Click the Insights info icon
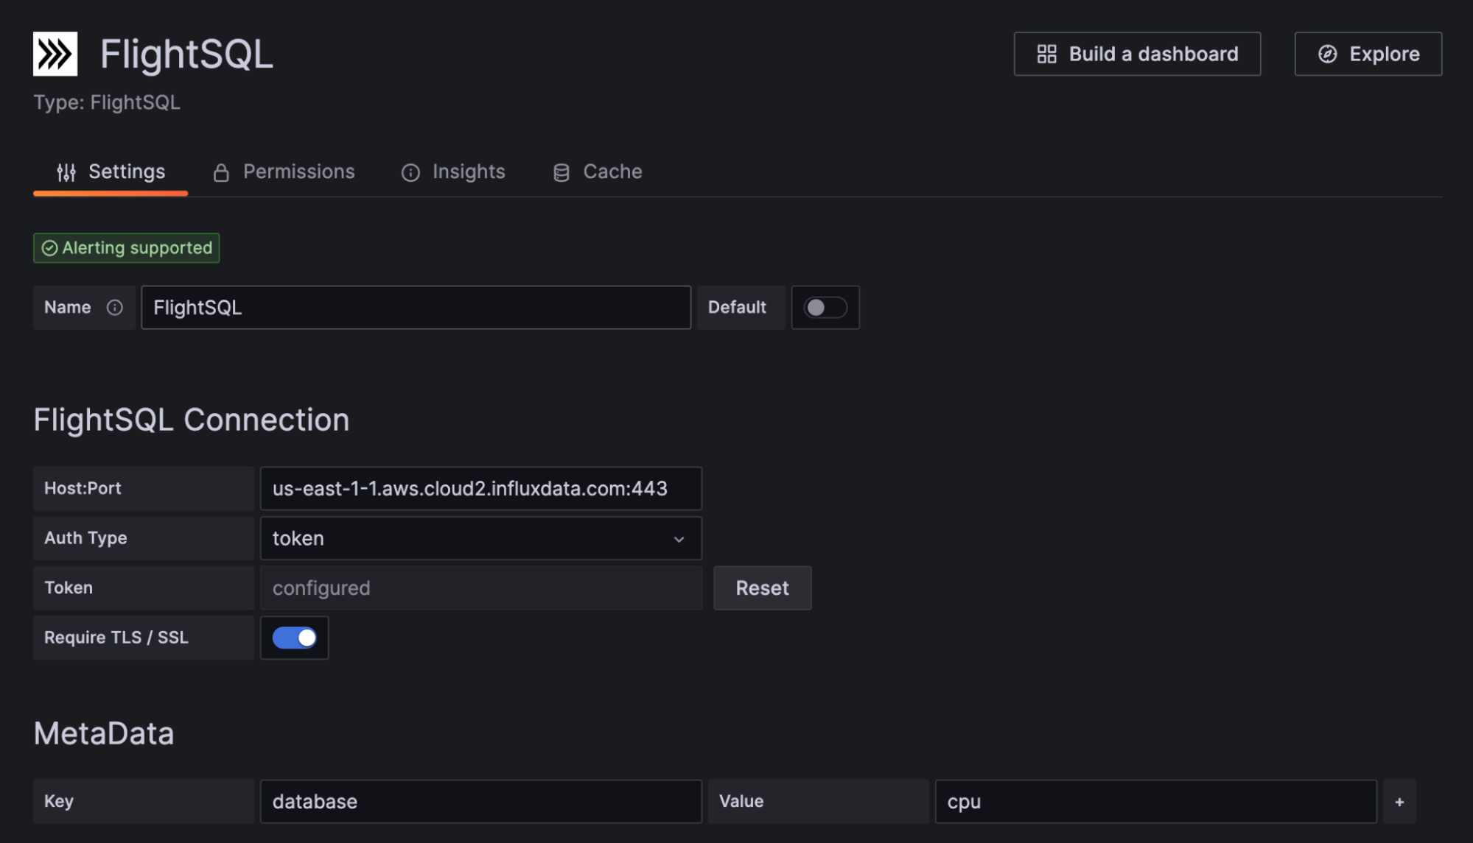The image size is (1473, 843). 410,172
